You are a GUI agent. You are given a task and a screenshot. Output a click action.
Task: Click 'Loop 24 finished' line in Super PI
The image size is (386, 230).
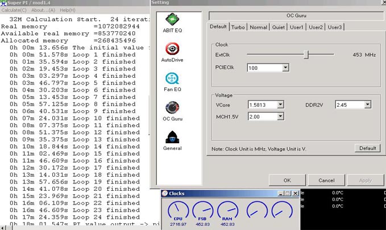(74, 217)
